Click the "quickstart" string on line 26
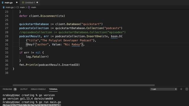The image size is (189, 106). point(91,24)
